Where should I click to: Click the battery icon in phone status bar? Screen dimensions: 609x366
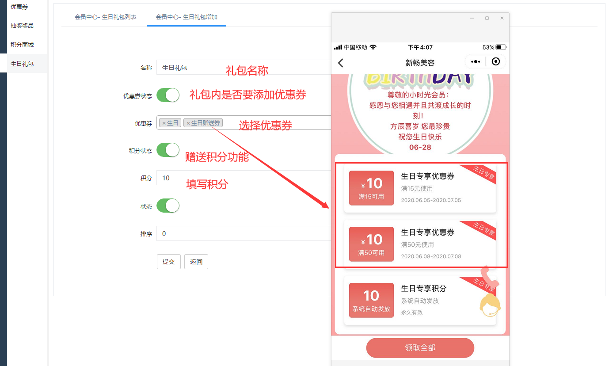coord(501,47)
